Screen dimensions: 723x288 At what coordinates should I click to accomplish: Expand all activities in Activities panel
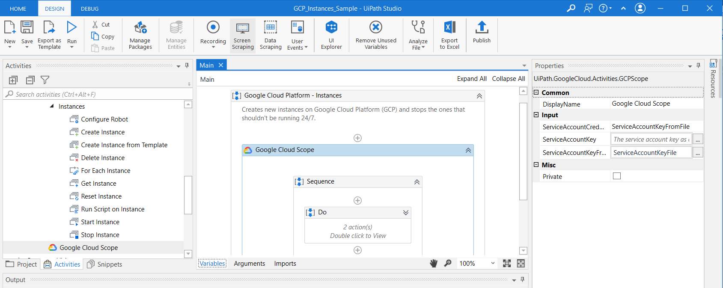pos(13,80)
